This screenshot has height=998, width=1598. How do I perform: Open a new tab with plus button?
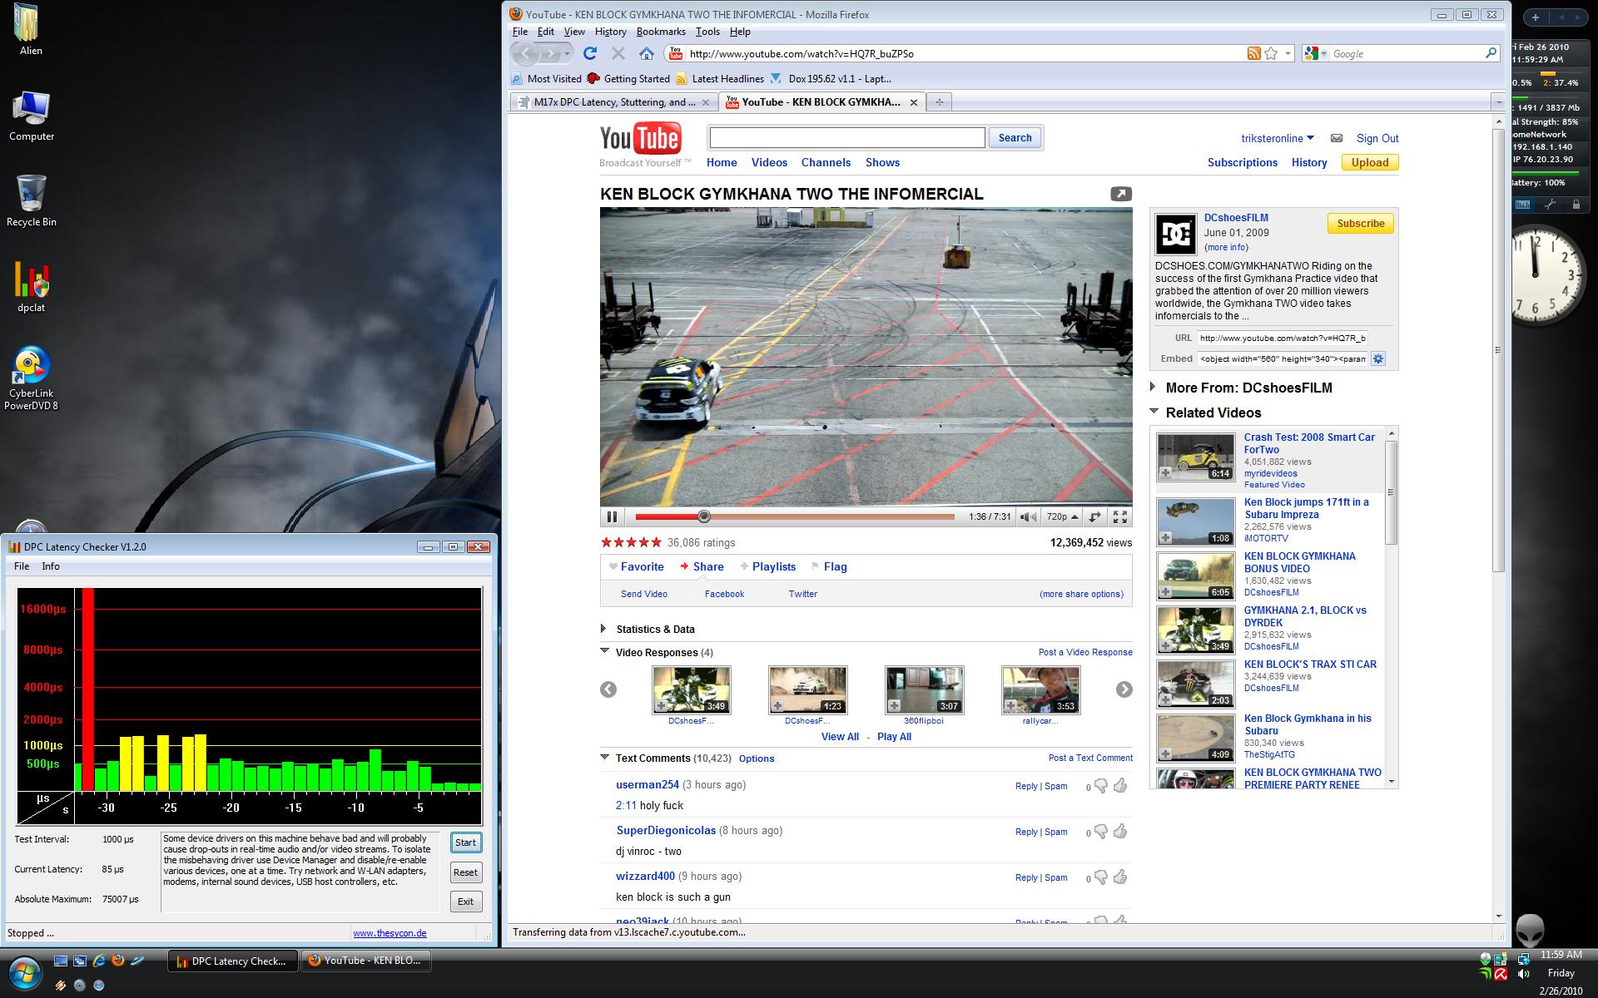point(939,102)
